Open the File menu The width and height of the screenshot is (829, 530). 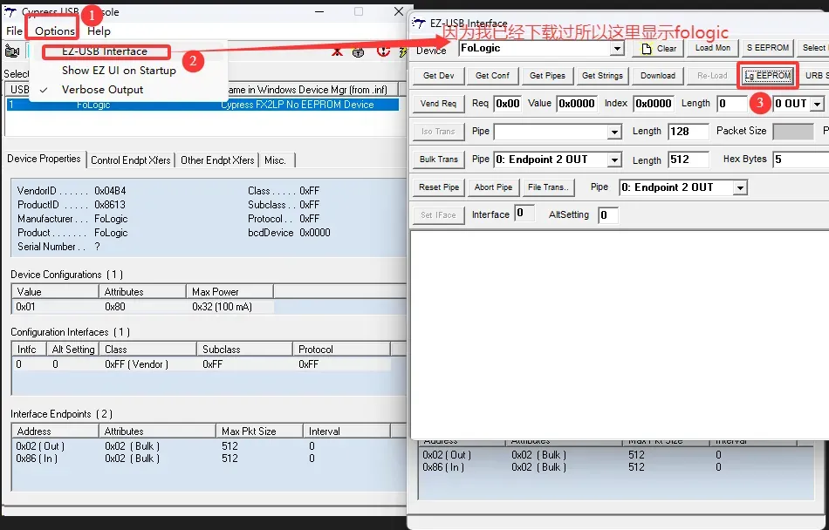(x=14, y=31)
